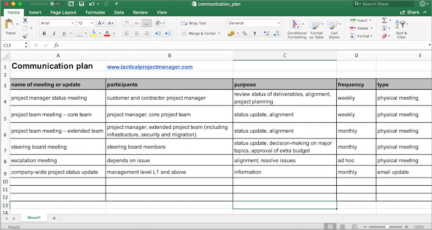The height and width of the screenshot is (230, 432).
Task: Open Conditional Formatting
Action: point(297,29)
